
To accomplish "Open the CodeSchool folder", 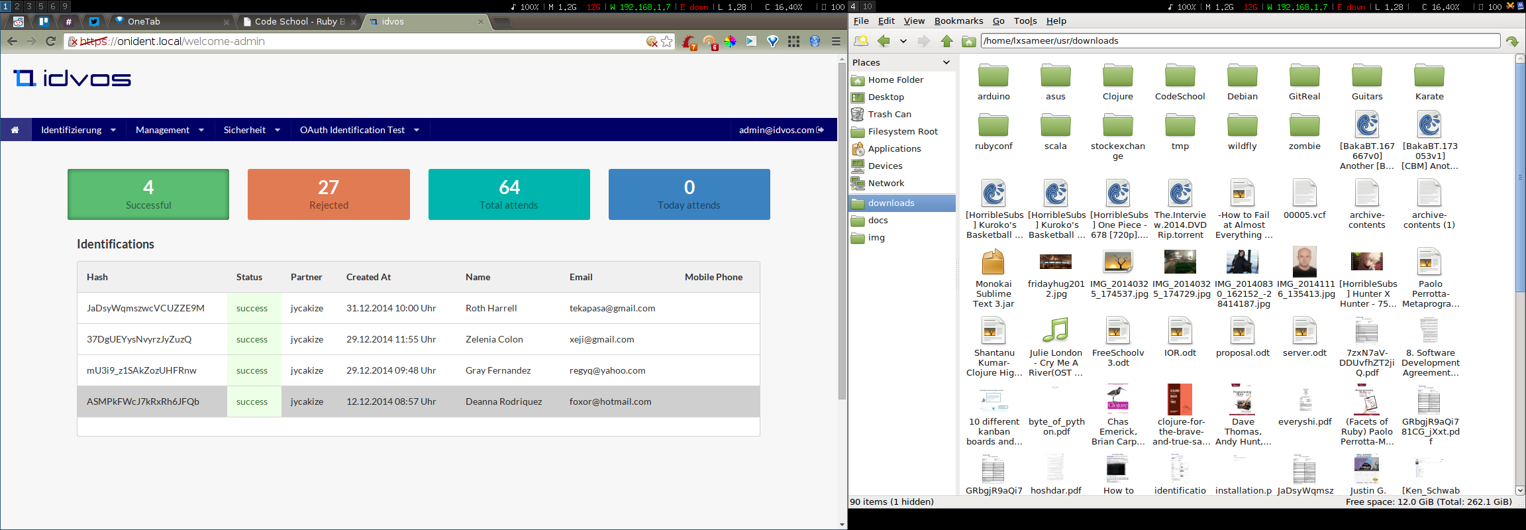I will pyautogui.click(x=1180, y=82).
